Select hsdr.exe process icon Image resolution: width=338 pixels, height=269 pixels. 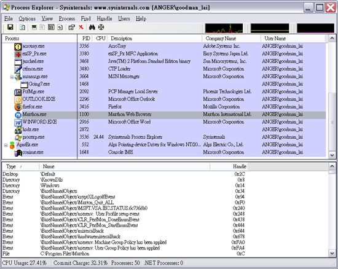18,130
